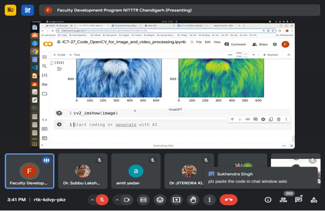This screenshot has height=211, width=325.
Task: Open Colab settings gear in header
Action: click(x=274, y=44)
